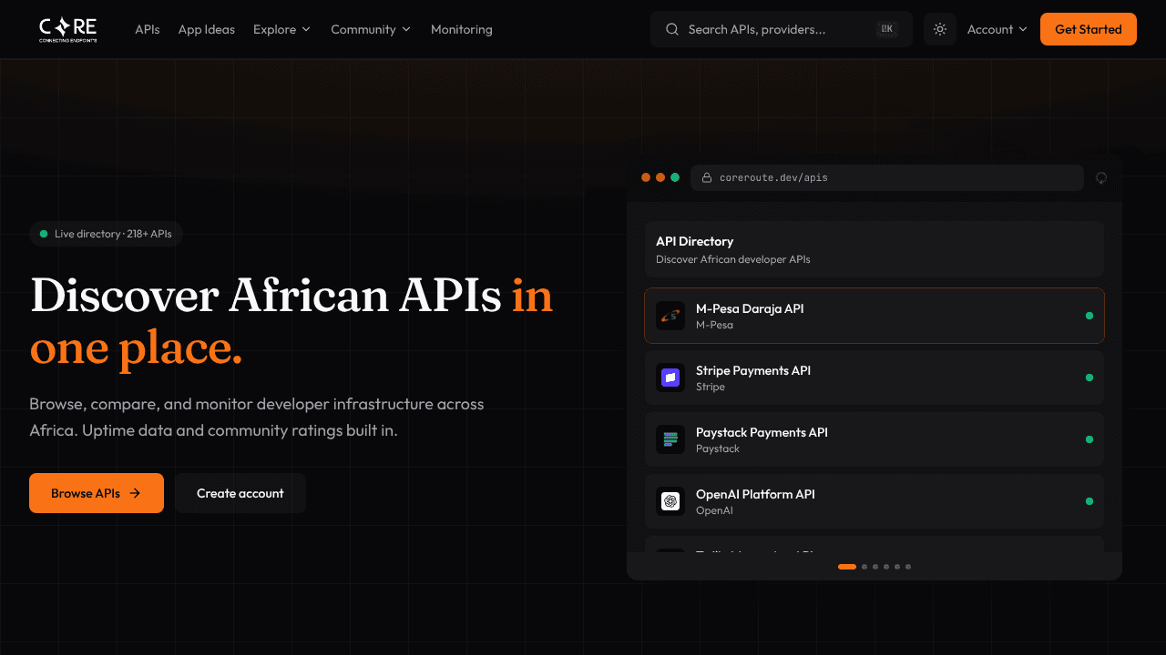Click the Create account button
The height and width of the screenshot is (655, 1166).
[x=240, y=493]
